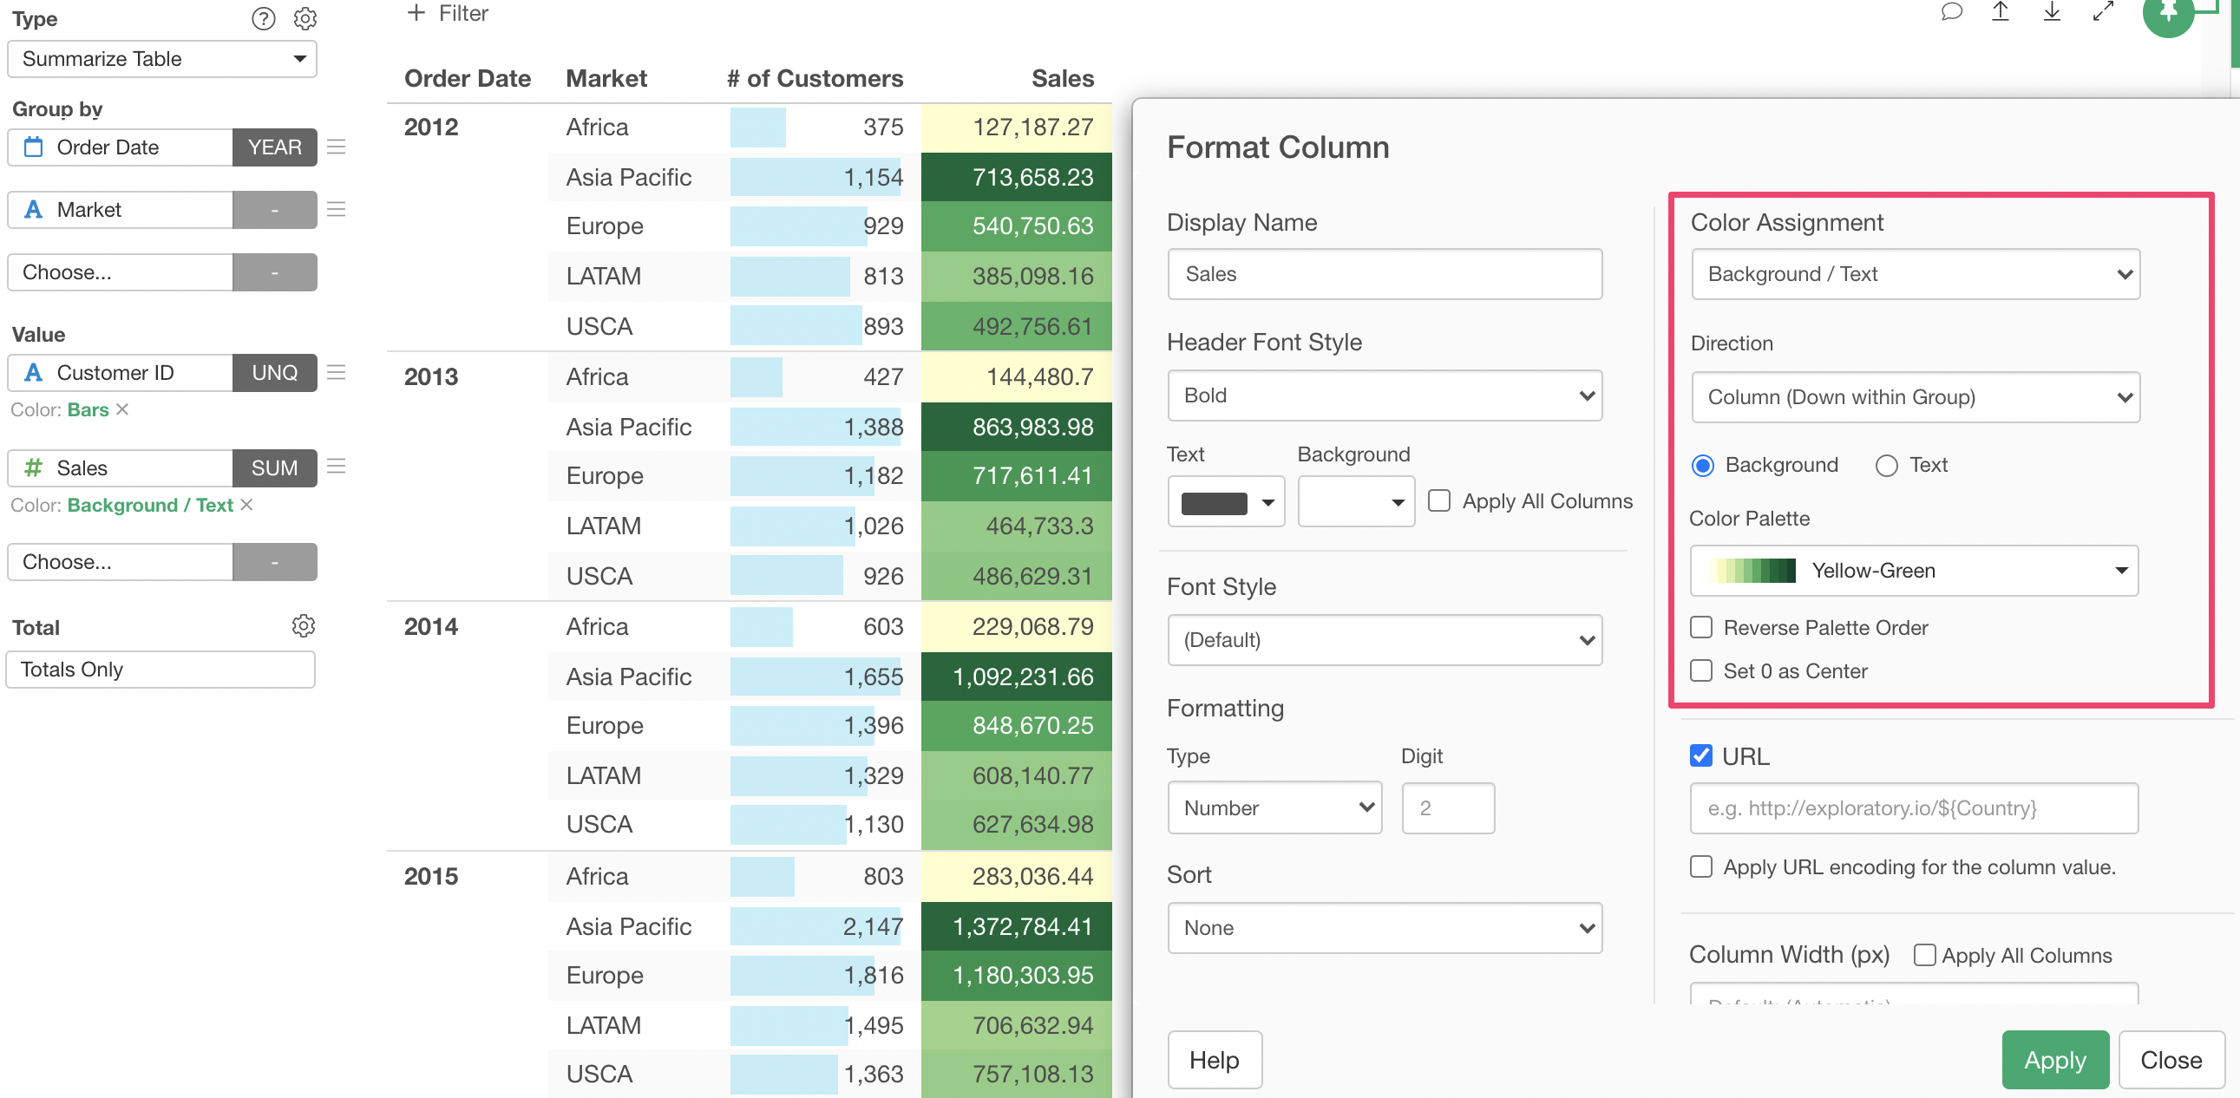Click the green Apply button
This screenshot has width=2240, height=1098.
point(2054,1059)
